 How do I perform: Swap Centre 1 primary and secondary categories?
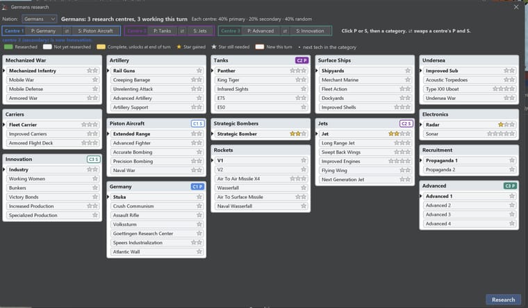(67, 31)
